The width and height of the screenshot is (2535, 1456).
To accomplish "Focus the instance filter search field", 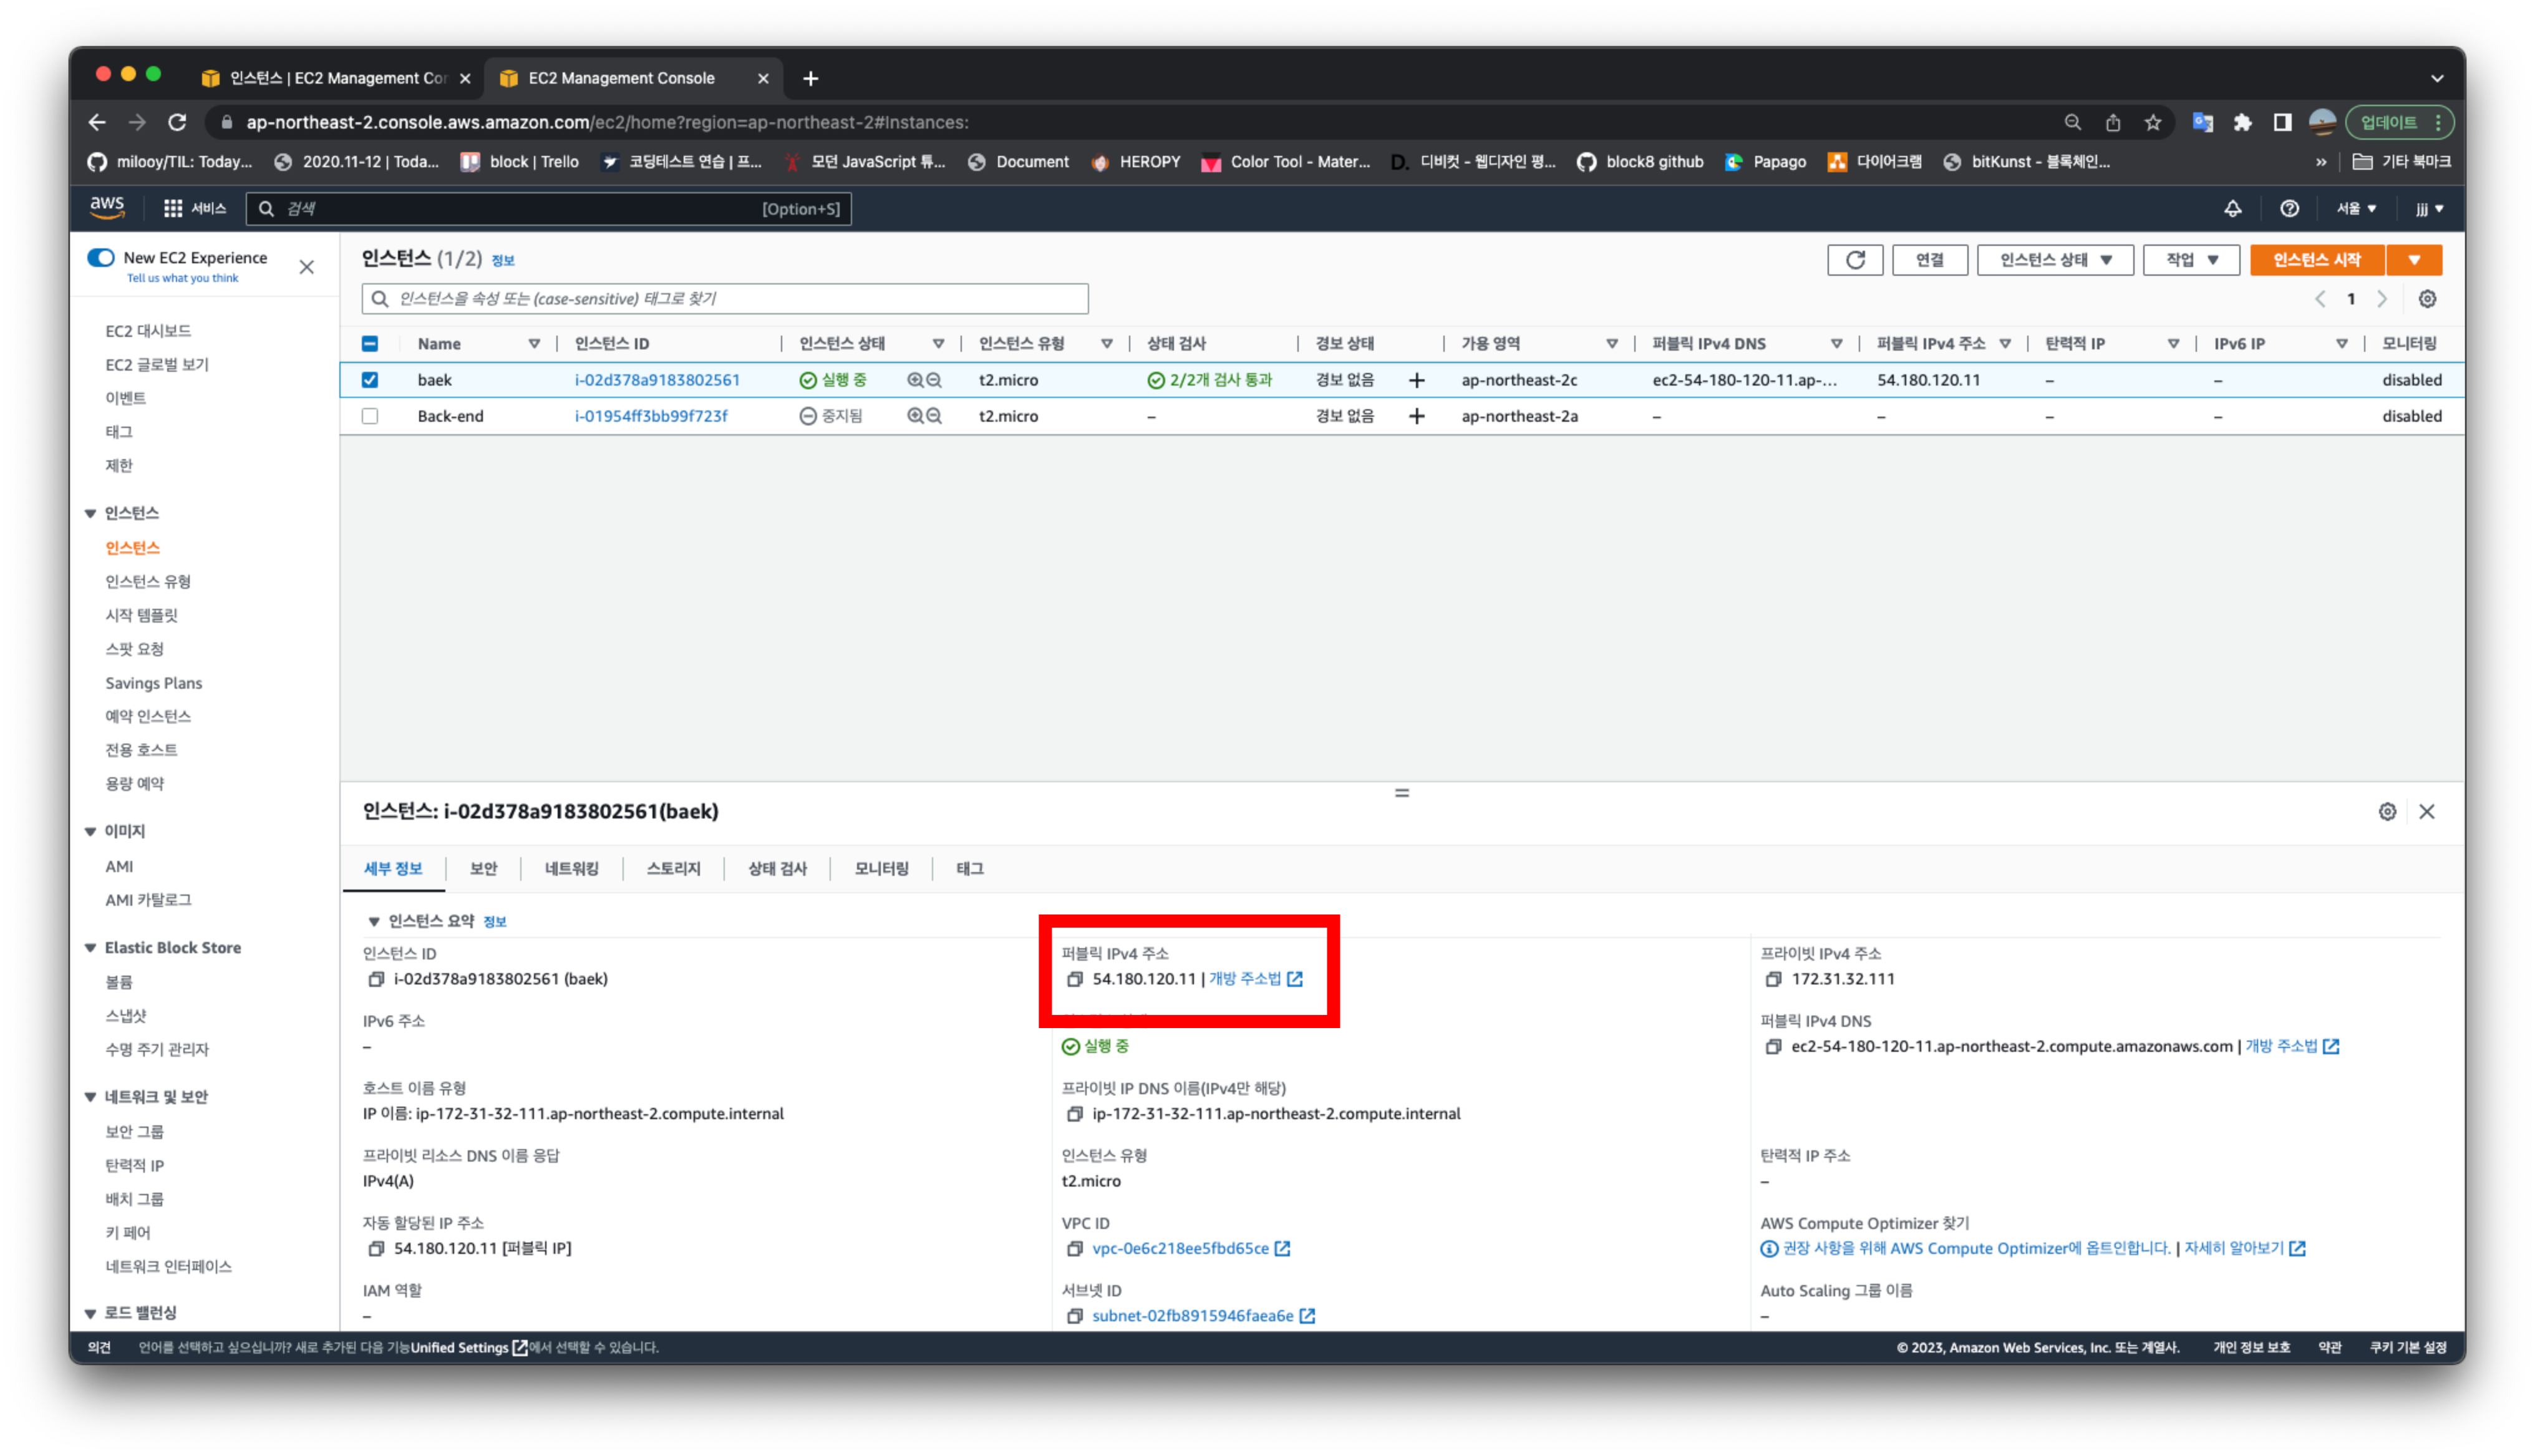I will [725, 299].
